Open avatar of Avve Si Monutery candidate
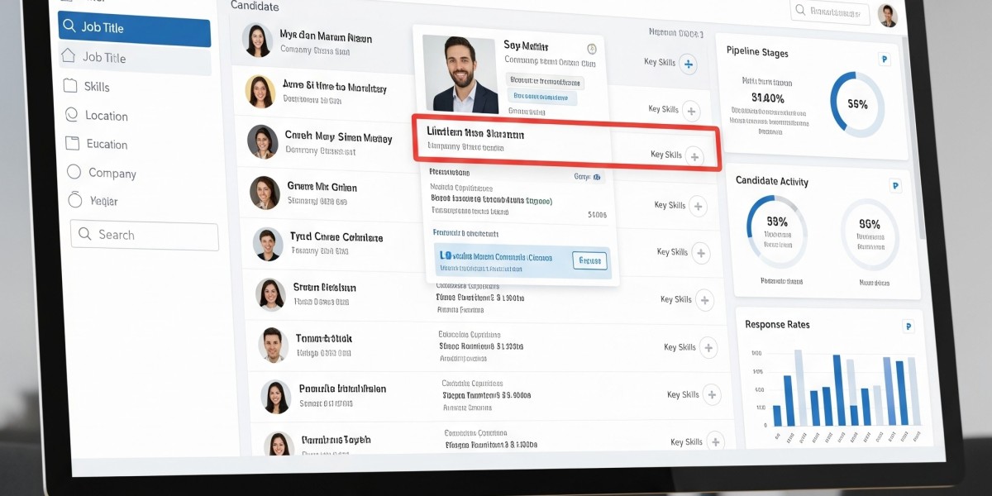Viewport: 992px width, 496px height. tap(260, 92)
